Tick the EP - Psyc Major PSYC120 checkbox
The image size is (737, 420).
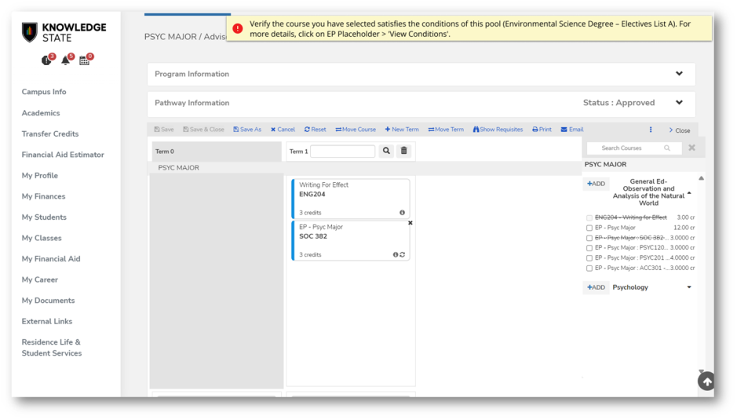point(589,248)
